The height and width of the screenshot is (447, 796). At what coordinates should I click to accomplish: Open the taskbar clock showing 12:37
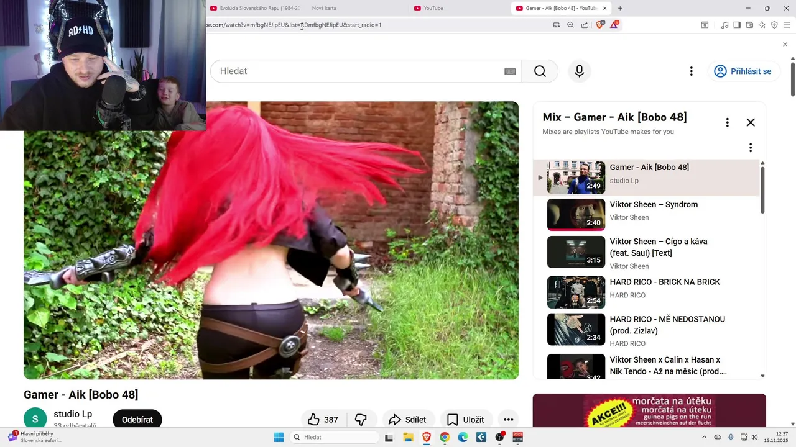777,437
